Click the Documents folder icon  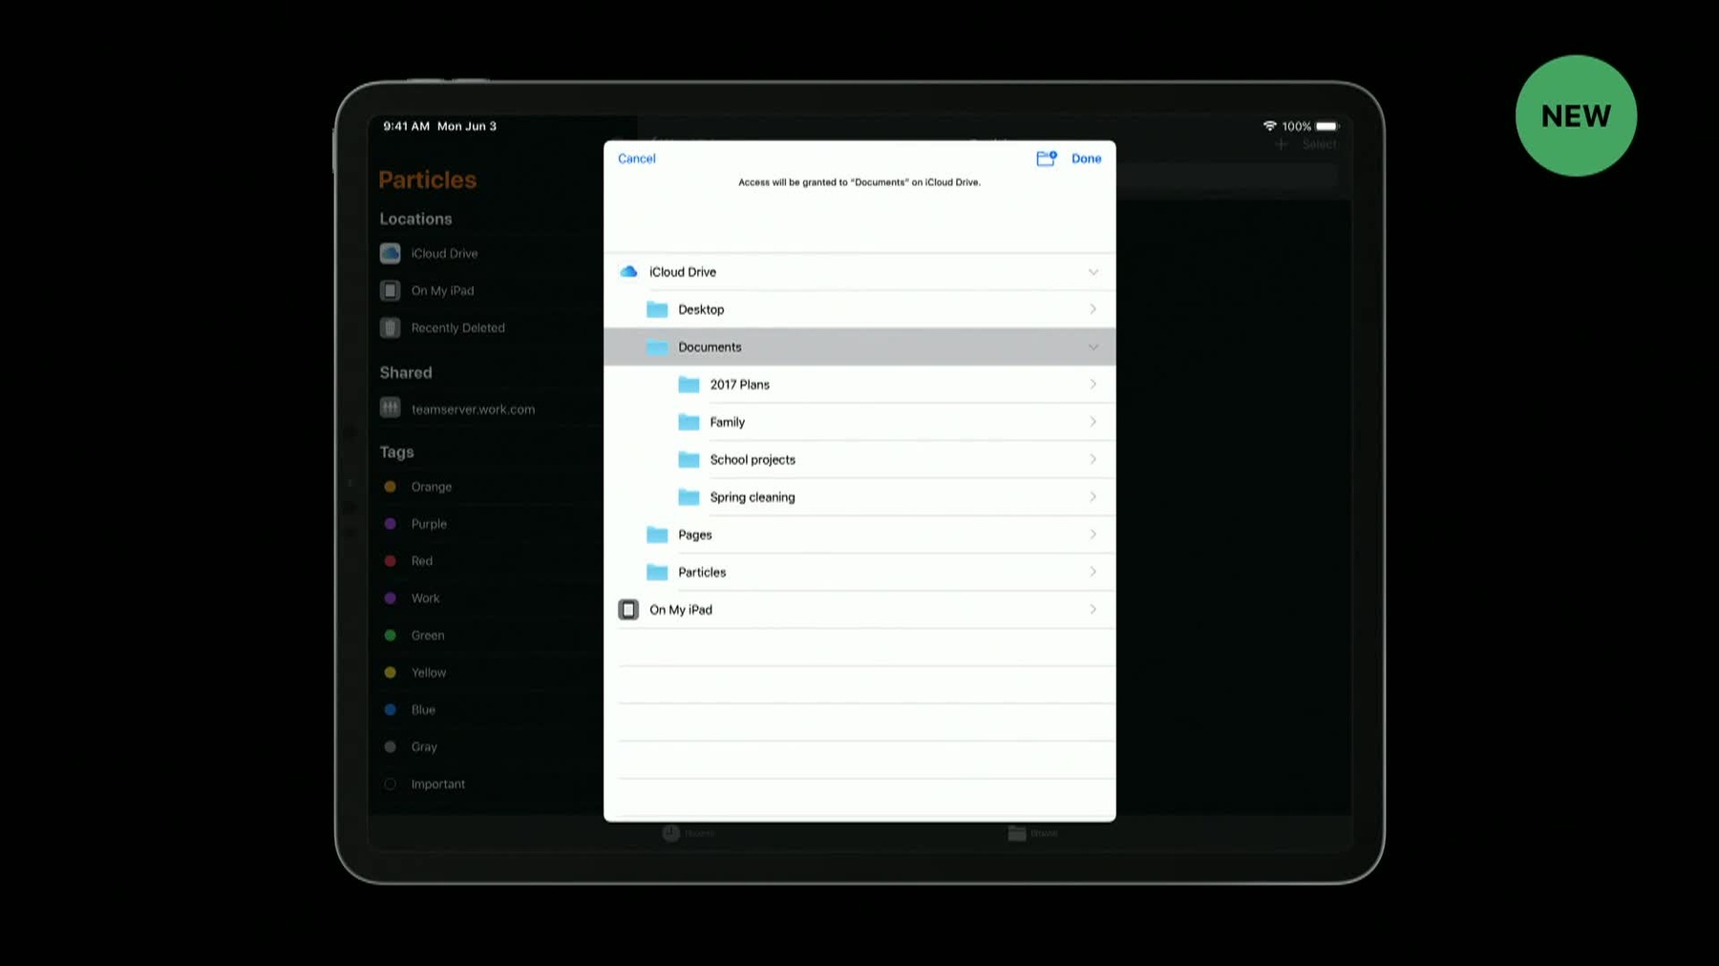click(657, 346)
